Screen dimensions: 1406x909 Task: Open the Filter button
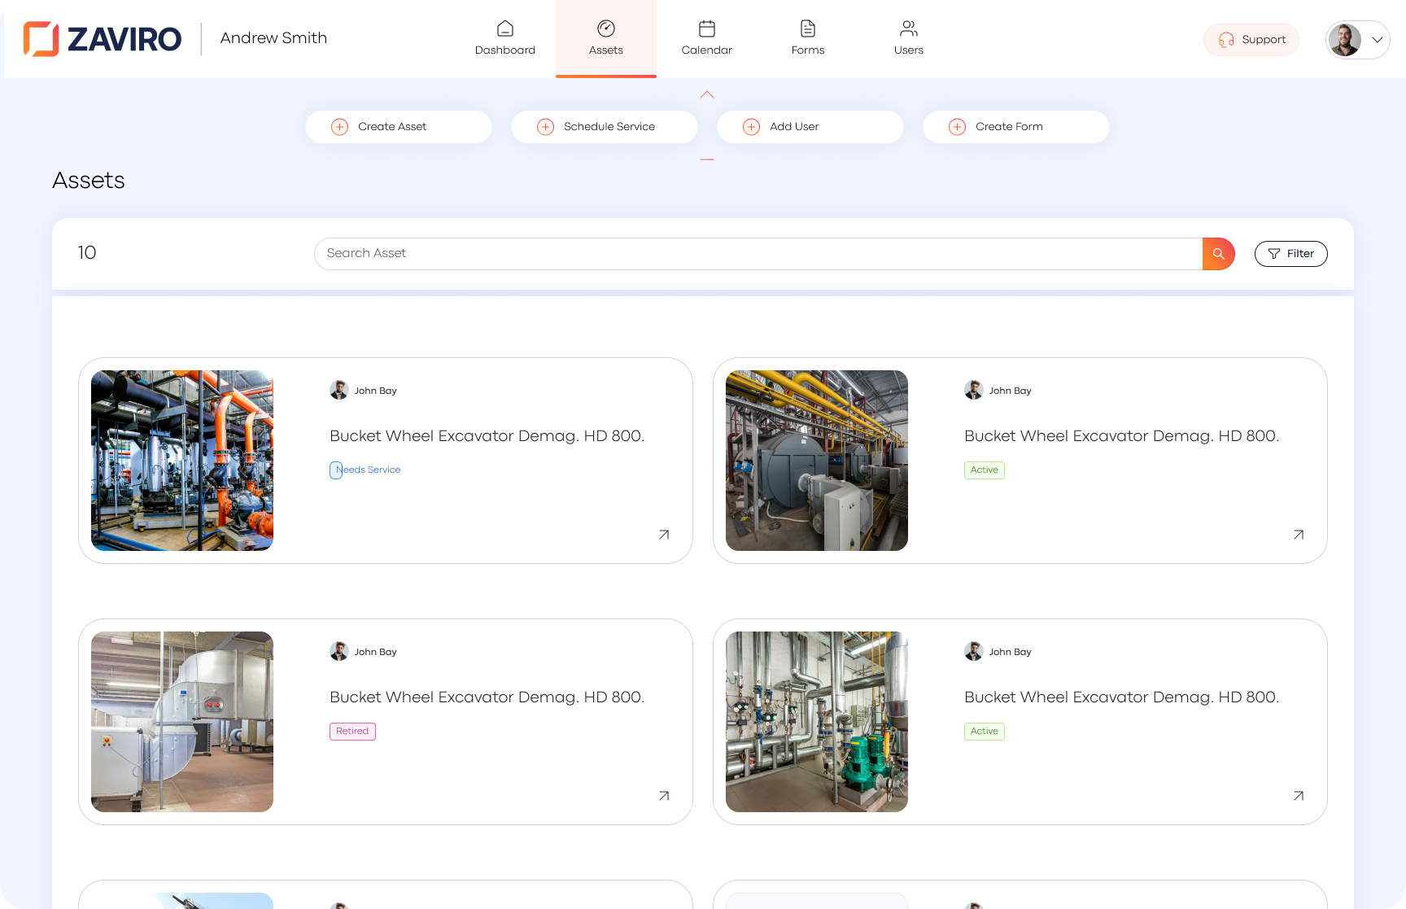click(x=1291, y=254)
